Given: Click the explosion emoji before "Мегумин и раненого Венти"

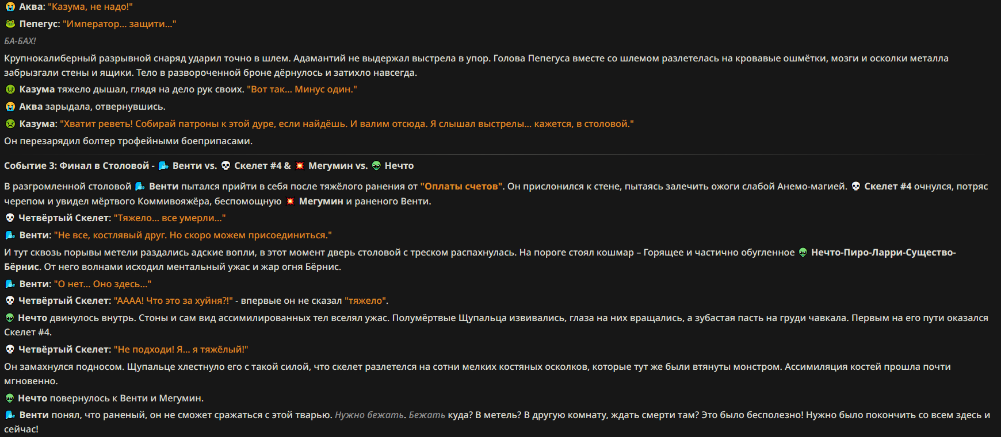Looking at the screenshot, I should pos(290,202).
